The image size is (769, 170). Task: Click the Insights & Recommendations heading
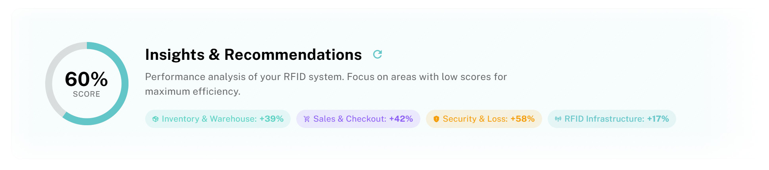[253, 55]
